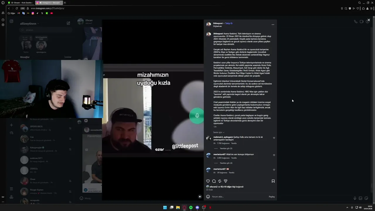Save the post with the bookmark icon
Image resolution: width=375 pixels, height=211 pixels.
[x=273, y=181]
